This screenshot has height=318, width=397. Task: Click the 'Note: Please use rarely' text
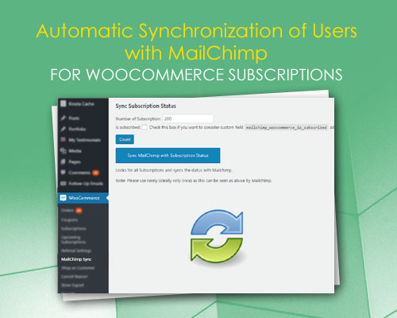[x=194, y=180]
